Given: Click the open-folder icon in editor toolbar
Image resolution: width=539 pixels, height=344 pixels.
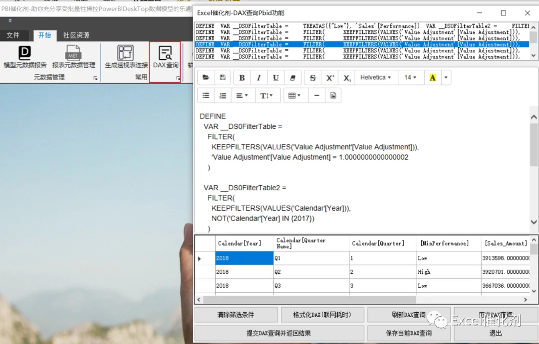Looking at the screenshot, I should coord(206,78).
